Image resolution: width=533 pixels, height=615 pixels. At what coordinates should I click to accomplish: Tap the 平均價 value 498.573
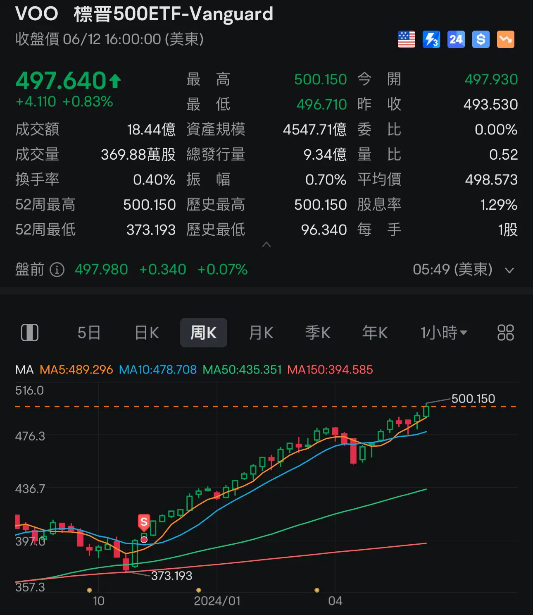click(x=491, y=179)
